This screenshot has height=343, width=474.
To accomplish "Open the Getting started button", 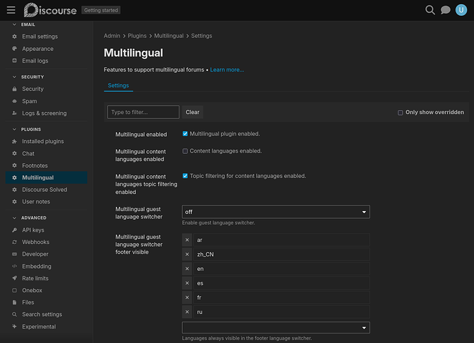I will coord(101,10).
